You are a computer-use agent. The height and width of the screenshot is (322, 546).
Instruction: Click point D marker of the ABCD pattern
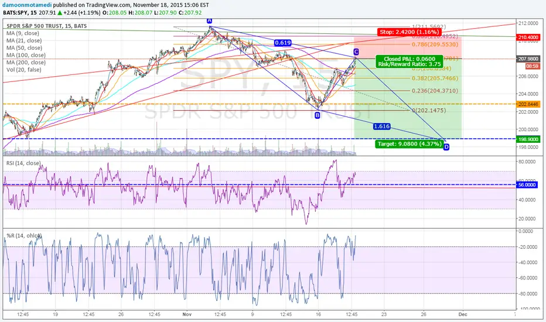tap(446, 147)
